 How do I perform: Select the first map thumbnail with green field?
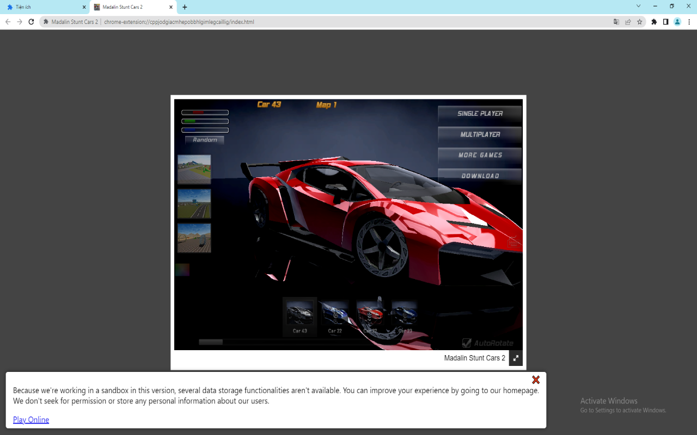[194, 169]
